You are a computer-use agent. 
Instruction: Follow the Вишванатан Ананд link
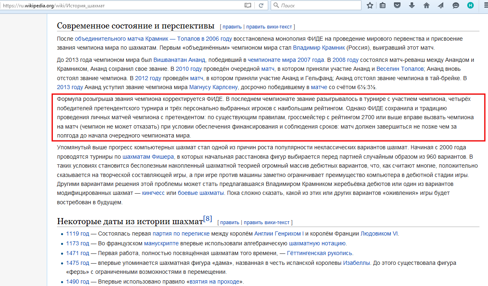[x=179, y=60]
